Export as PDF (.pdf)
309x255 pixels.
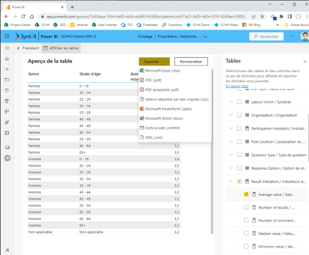[175, 80]
